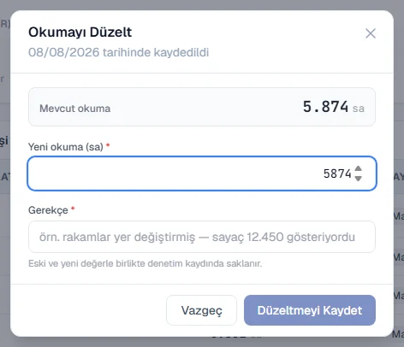Click the Gerekçe label
404x347 pixels.
point(48,210)
